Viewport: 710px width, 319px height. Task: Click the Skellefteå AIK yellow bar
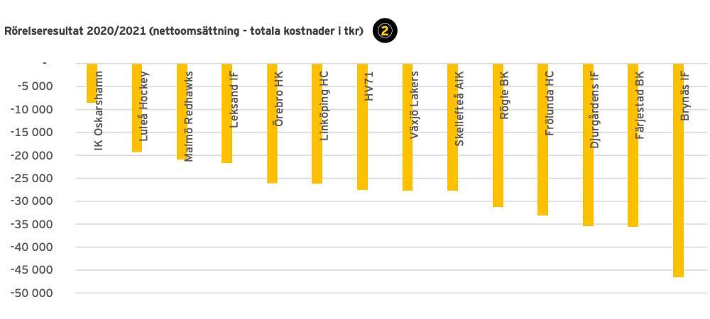452,127
